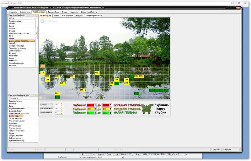
Task: Select the yellow 274 depth cell
Action: 57,93
